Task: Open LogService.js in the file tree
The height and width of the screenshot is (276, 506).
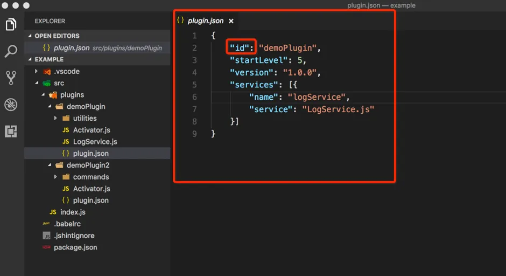Action: (95, 142)
